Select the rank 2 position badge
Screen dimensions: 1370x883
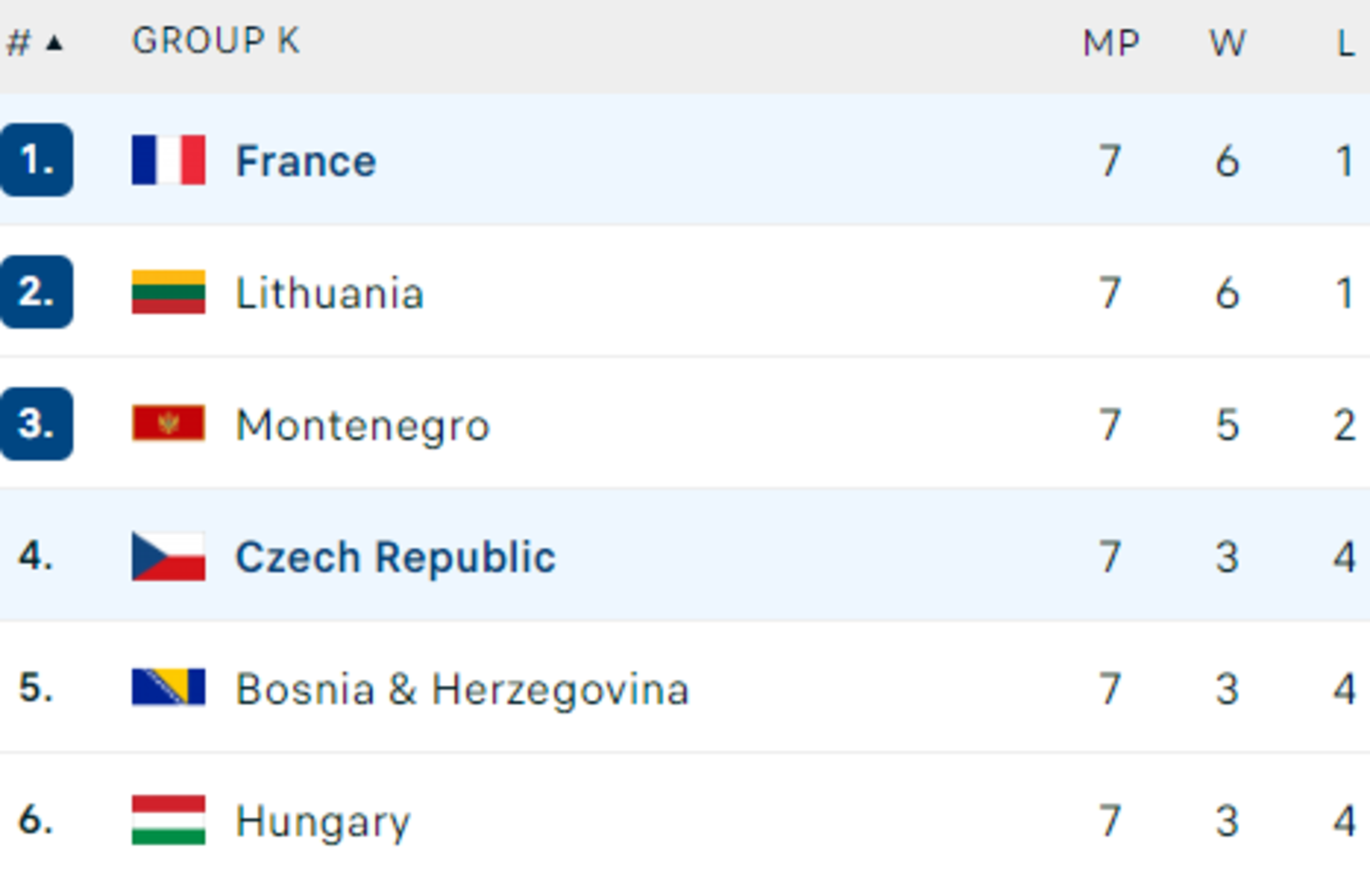[36, 292]
